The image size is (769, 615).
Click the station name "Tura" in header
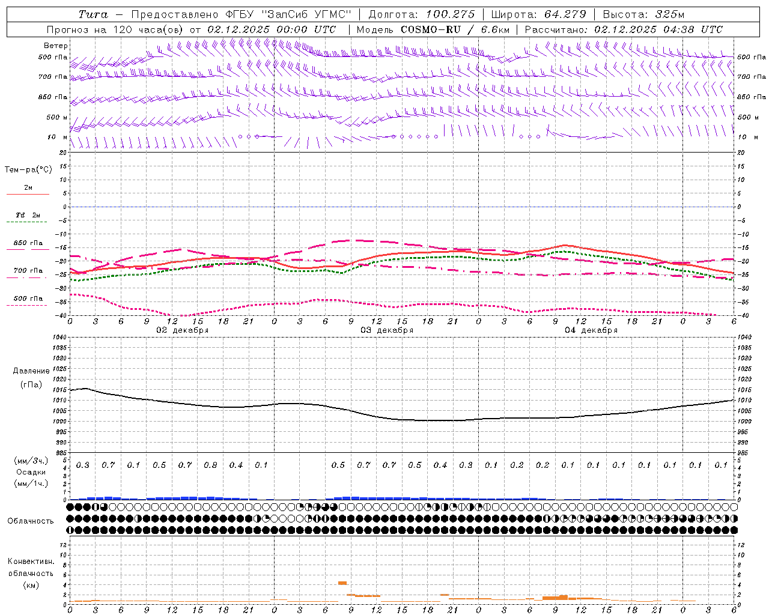point(93,14)
